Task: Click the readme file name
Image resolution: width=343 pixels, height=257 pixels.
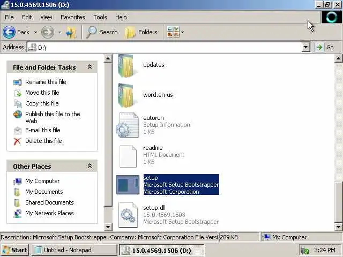Action: 153,148
